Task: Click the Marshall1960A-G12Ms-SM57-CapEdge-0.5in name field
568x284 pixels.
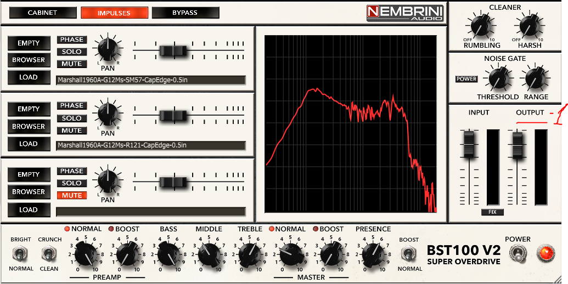Action: point(151,80)
